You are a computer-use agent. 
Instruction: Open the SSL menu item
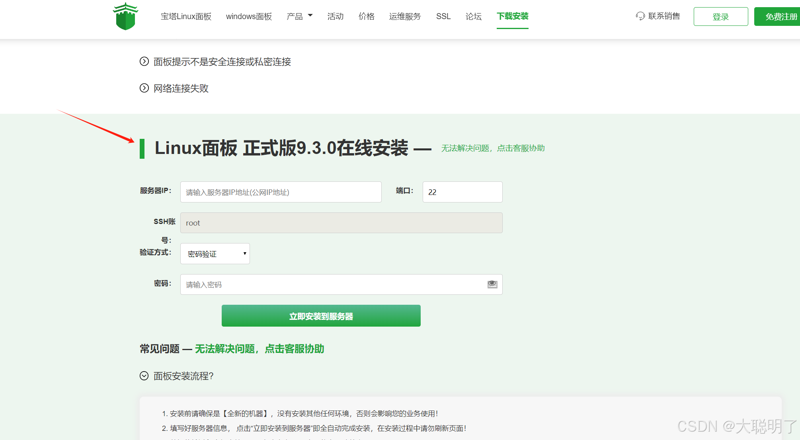(x=443, y=16)
